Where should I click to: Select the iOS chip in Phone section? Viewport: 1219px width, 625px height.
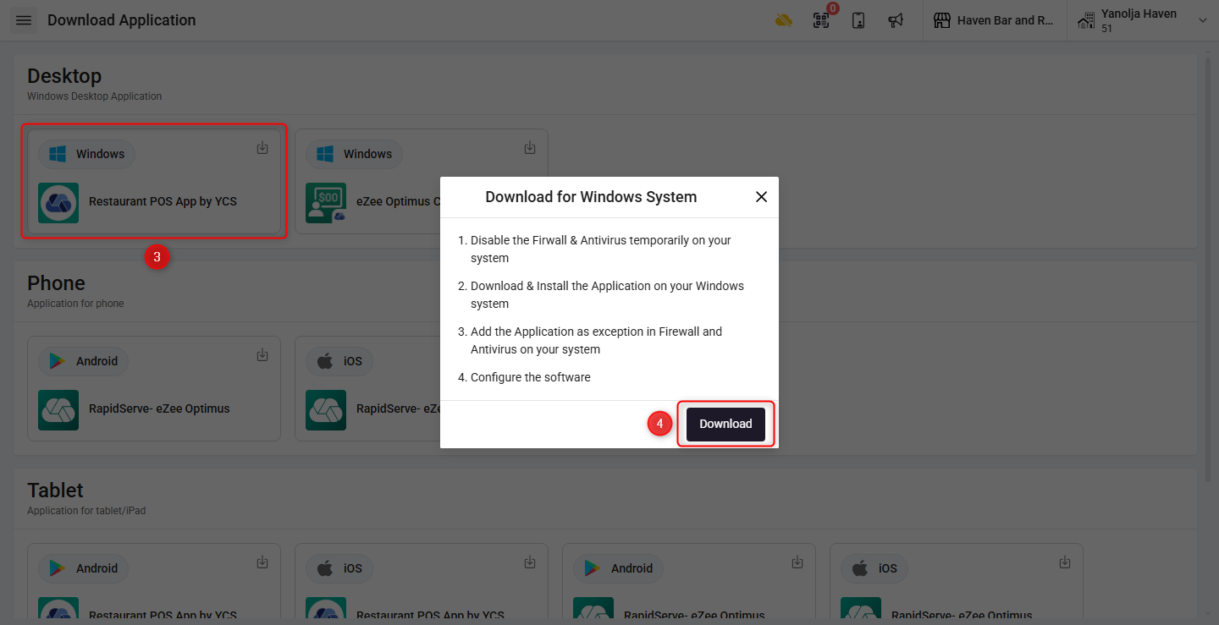pos(339,361)
